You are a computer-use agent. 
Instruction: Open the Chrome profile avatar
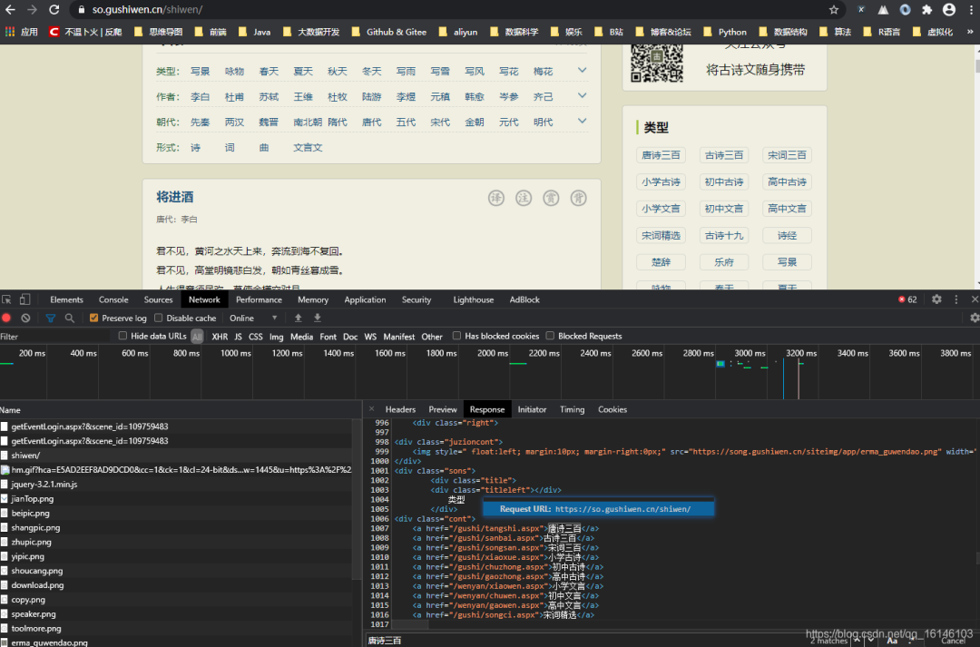point(949,10)
